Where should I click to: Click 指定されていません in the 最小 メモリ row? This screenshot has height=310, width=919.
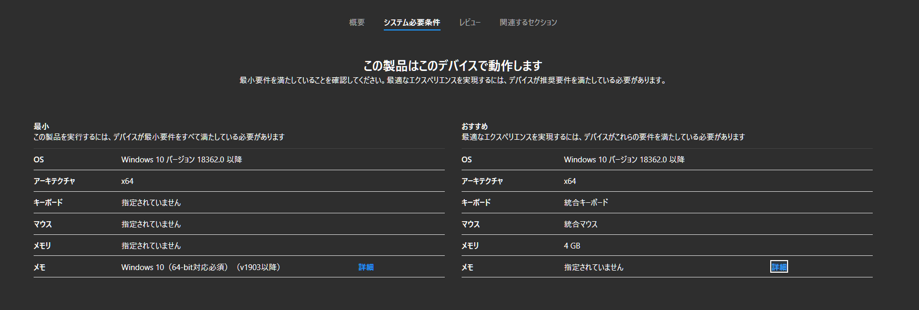point(151,245)
